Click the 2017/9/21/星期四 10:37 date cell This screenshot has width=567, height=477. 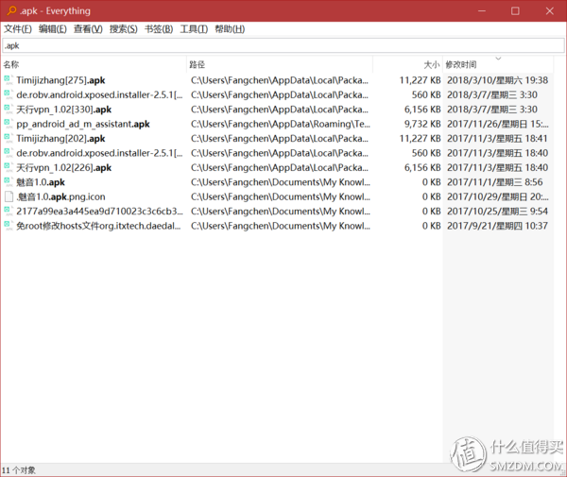498,226
